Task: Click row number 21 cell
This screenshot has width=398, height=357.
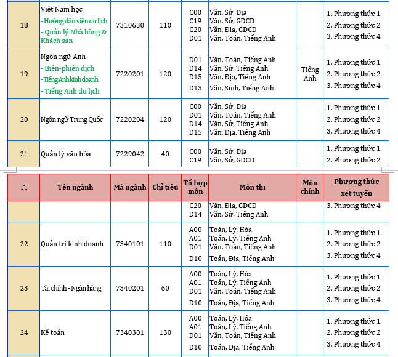Action: coord(24,154)
